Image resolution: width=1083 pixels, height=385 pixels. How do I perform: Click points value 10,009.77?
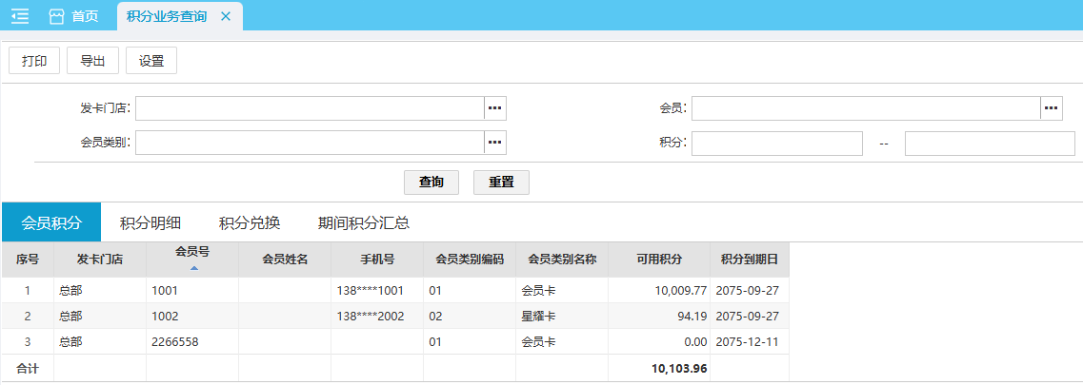click(x=680, y=291)
